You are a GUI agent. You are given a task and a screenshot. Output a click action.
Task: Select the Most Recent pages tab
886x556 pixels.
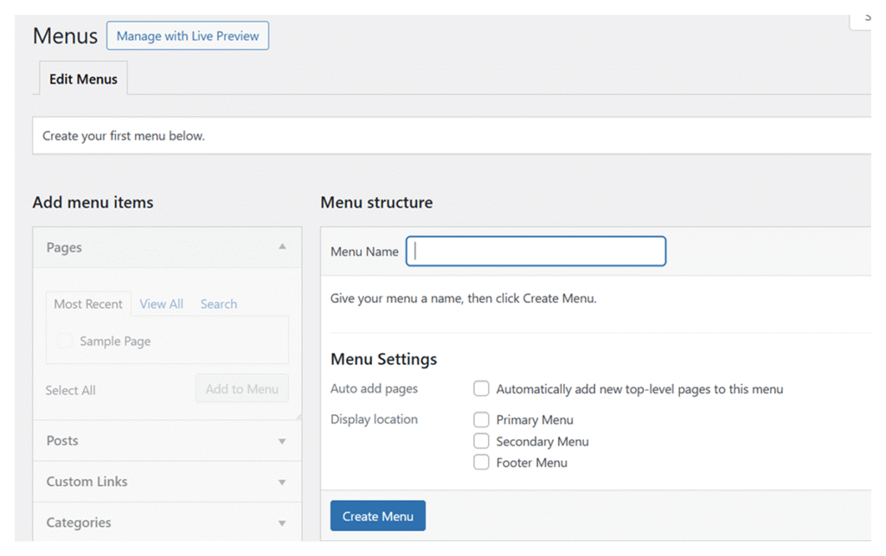point(88,304)
